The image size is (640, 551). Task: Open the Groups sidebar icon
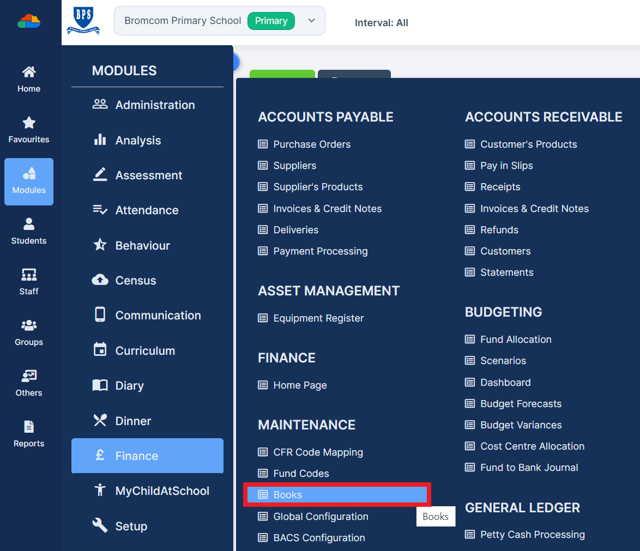tap(28, 325)
